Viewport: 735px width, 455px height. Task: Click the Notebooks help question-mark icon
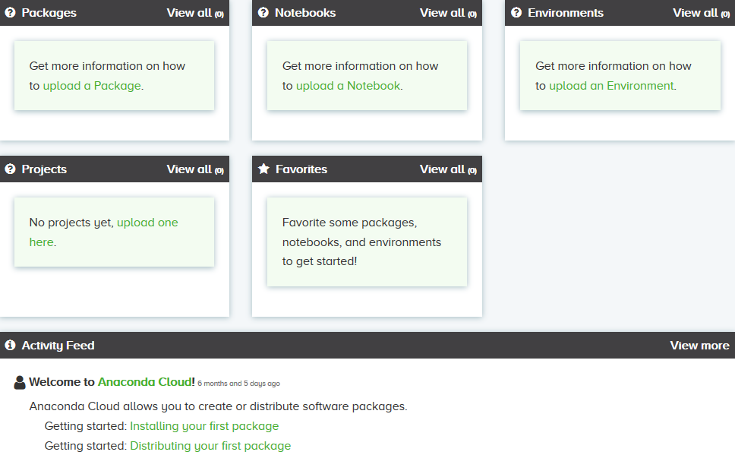pos(263,13)
